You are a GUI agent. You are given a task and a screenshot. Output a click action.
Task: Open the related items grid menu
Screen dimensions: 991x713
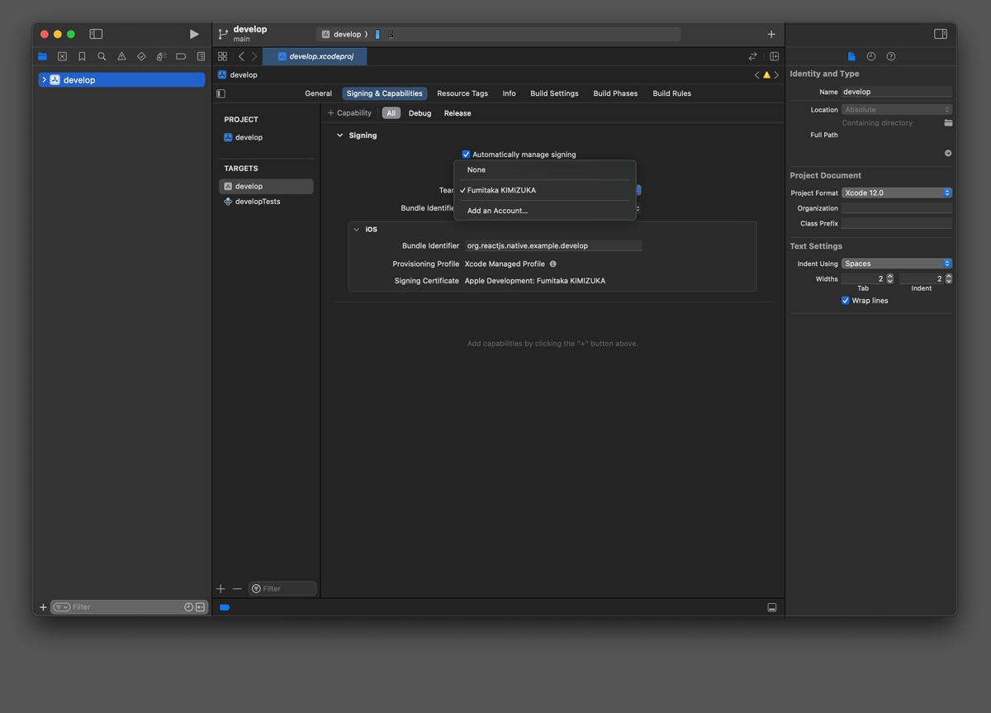click(x=223, y=56)
